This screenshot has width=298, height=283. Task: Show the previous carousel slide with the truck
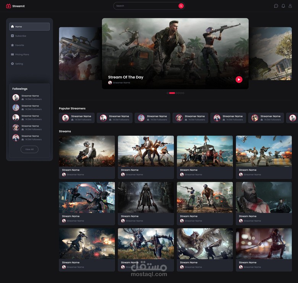click(80, 54)
